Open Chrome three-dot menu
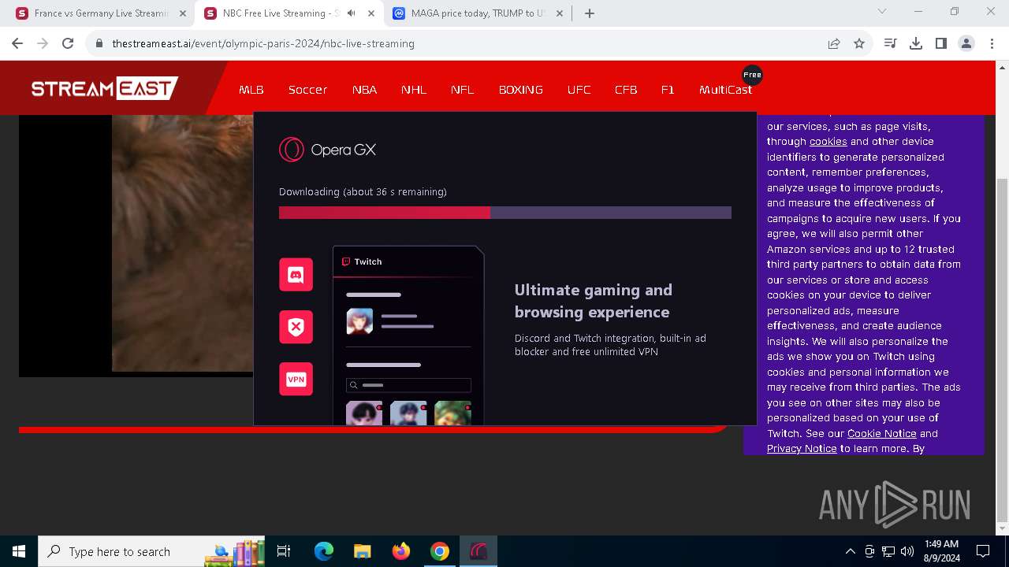 [x=991, y=43]
